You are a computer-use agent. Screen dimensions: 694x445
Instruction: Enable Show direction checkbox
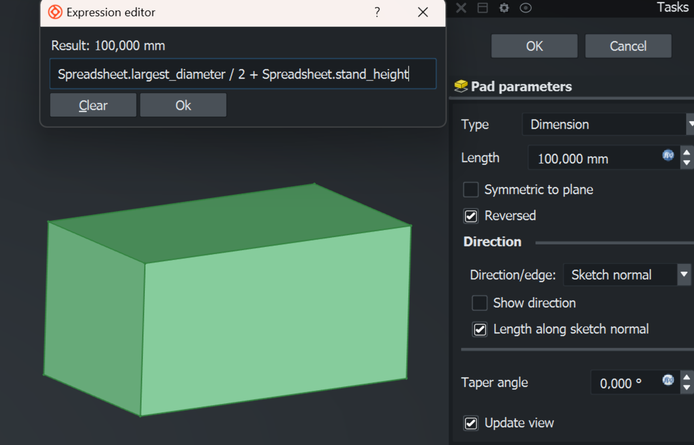pyautogui.click(x=479, y=303)
